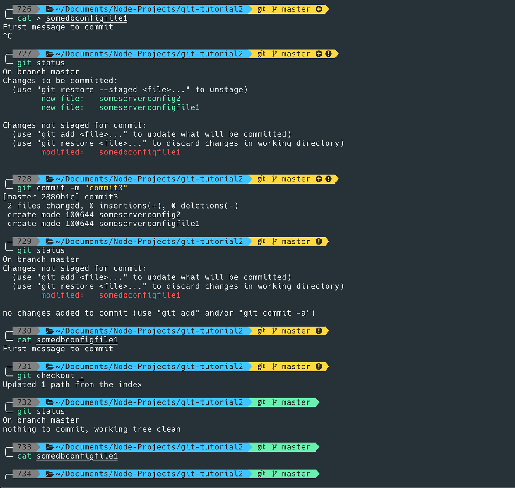Viewport: 515px width, 488px height.
Task: Click the exclamation unstaged icon in prompt 729
Action: (x=319, y=242)
